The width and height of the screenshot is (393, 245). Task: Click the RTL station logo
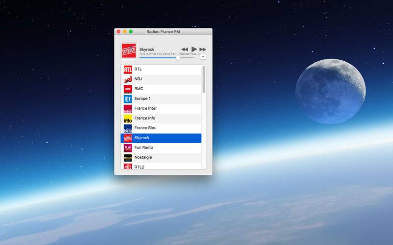click(x=128, y=70)
